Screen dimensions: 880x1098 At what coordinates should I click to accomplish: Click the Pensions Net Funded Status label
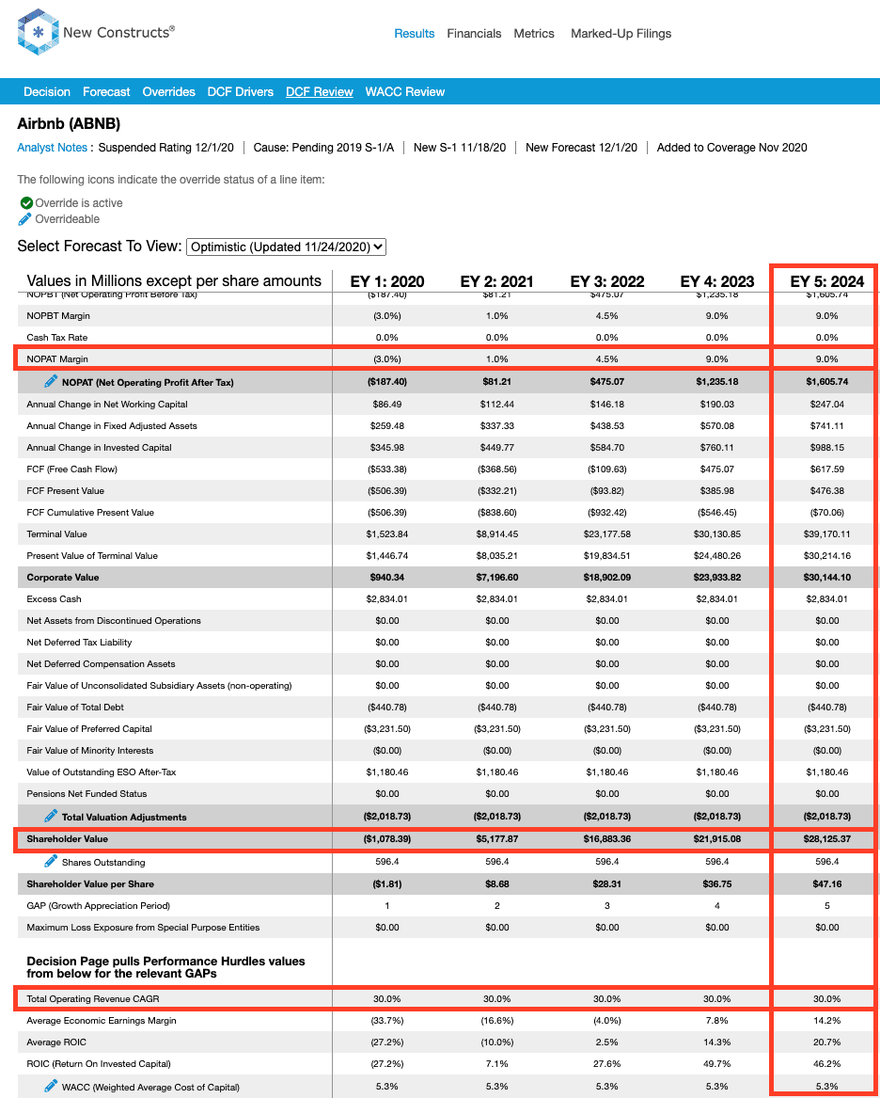click(x=86, y=794)
